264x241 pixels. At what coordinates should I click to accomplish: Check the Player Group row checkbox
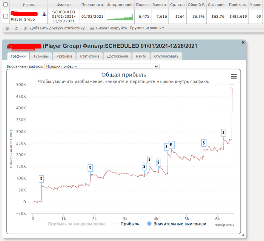pos(6,16)
